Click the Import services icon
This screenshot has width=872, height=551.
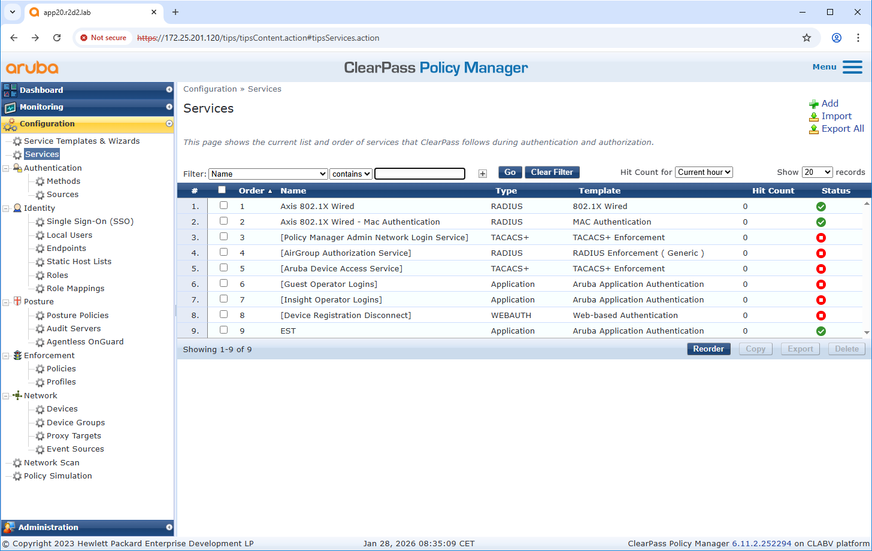coord(813,117)
